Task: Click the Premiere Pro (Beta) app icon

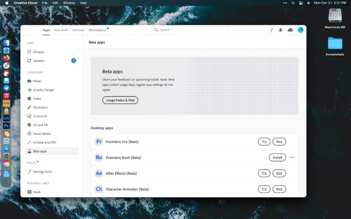Action: point(99,141)
